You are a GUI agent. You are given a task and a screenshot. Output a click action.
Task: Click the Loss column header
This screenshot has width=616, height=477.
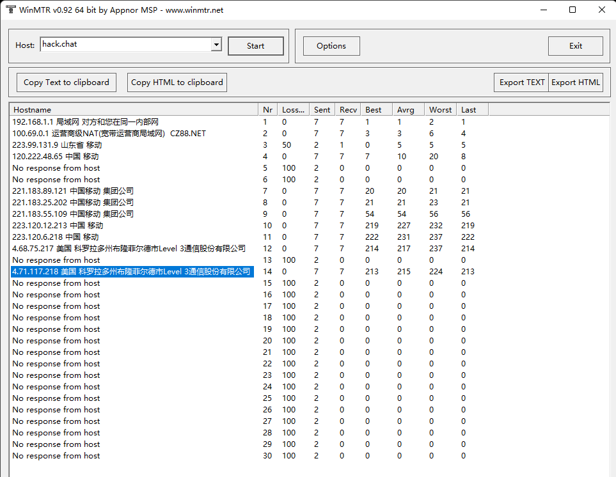(x=293, y=110)
